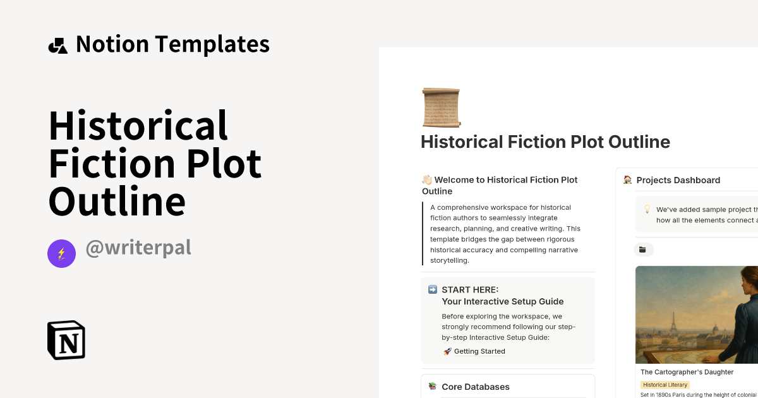Select the lightning bolt avatar icon
This screenshot has width=758, height=398.
pyautogui.click(x=61, y=253)
